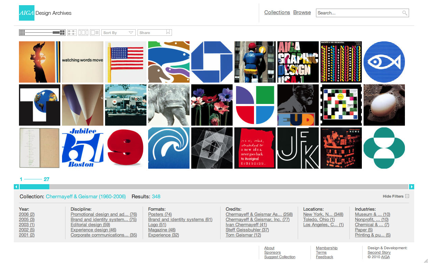
Task: Filter by year 2001 (2)
Action: click(x=27, y=235)
